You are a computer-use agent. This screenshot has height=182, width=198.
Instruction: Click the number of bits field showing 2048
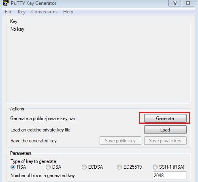pos(170,176)
